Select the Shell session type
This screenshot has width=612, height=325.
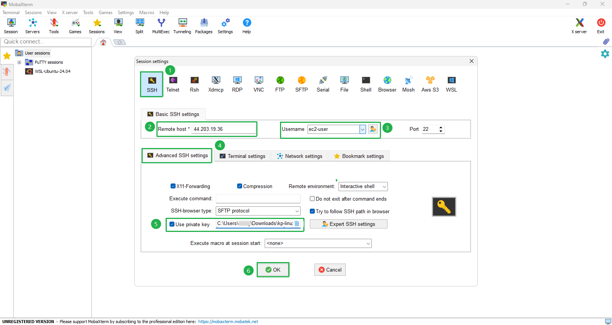pyautogui.click(x=366, y=84)
